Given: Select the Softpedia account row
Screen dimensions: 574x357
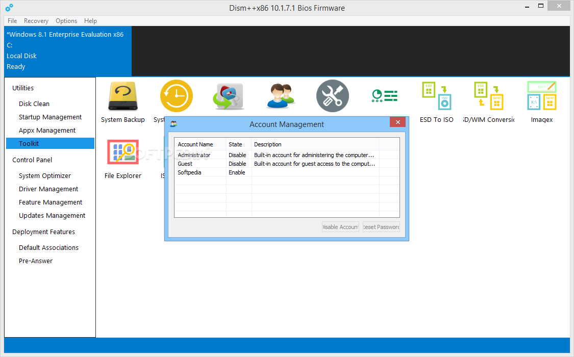Looking at the screenshot, I should (287, 173).
